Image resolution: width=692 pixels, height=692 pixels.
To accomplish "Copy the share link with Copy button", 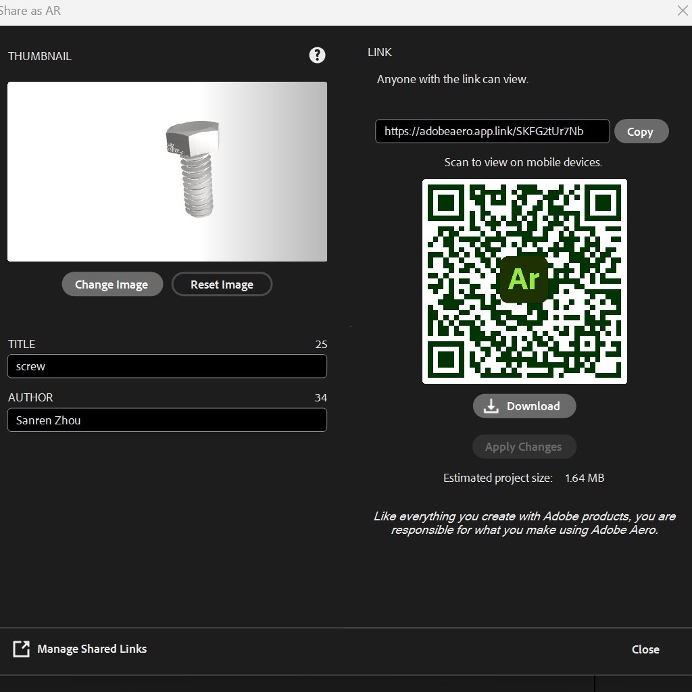I will click(x=641, y=132).
